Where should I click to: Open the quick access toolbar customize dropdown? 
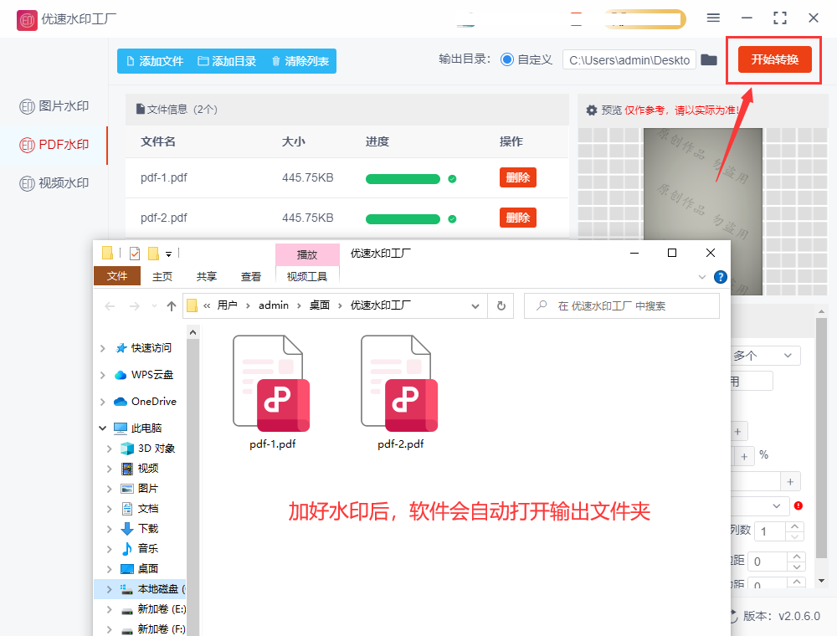169,254
